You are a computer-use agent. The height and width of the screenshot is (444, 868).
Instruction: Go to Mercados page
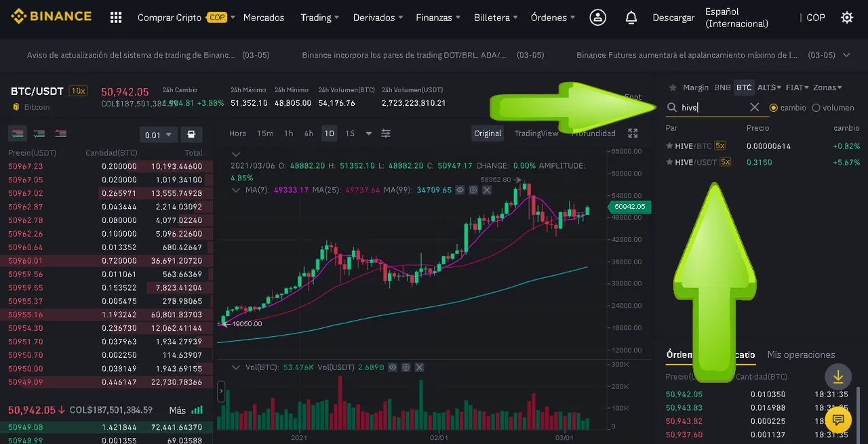[x=264, y=18]
